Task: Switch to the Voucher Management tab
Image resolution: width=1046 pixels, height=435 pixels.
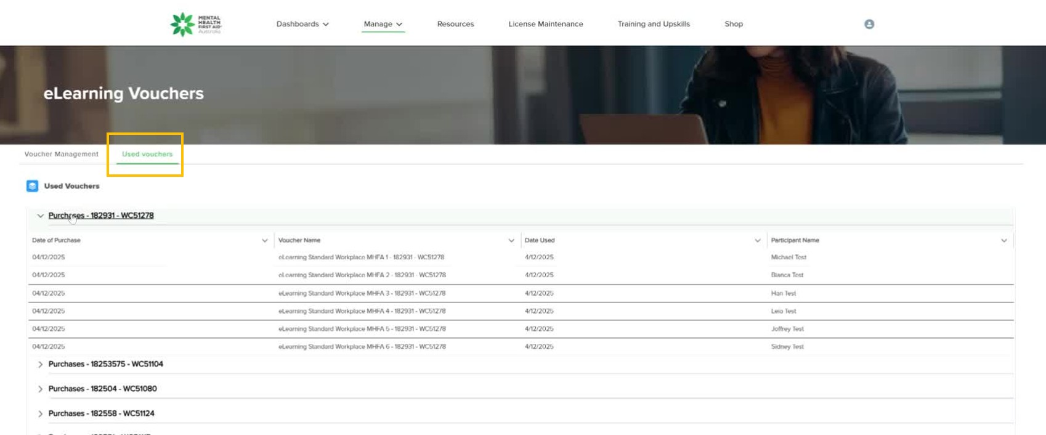Action: coord(62,154)
